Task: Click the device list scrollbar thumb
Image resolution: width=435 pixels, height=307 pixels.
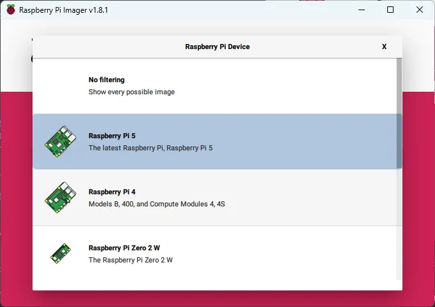Action: (399, 113)
